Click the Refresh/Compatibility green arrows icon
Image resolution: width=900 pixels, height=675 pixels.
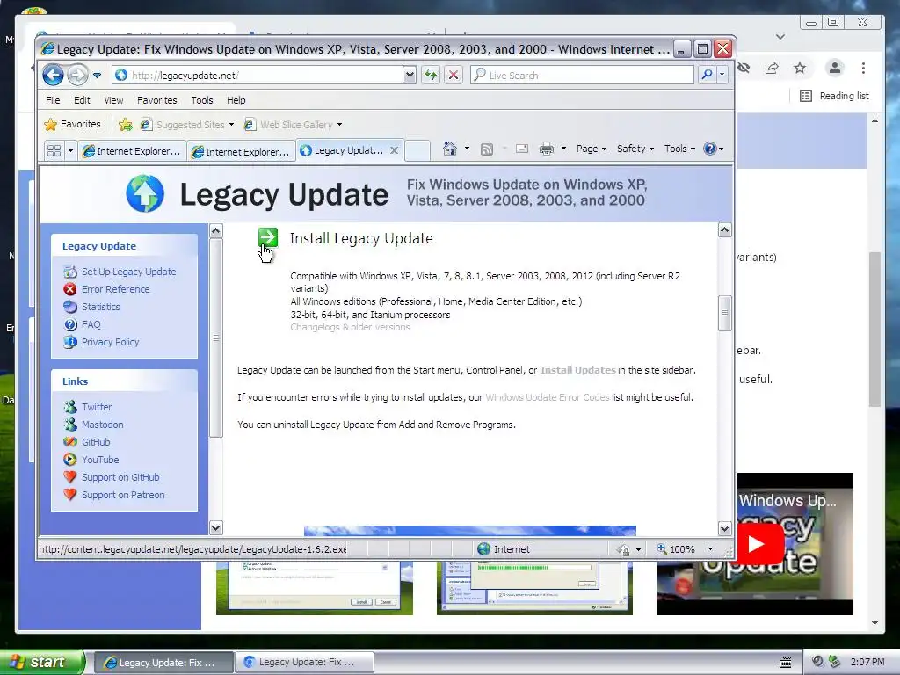431,76
